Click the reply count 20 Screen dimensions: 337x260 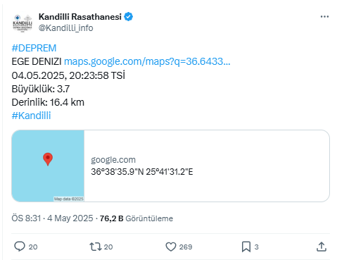click(33, 247)
